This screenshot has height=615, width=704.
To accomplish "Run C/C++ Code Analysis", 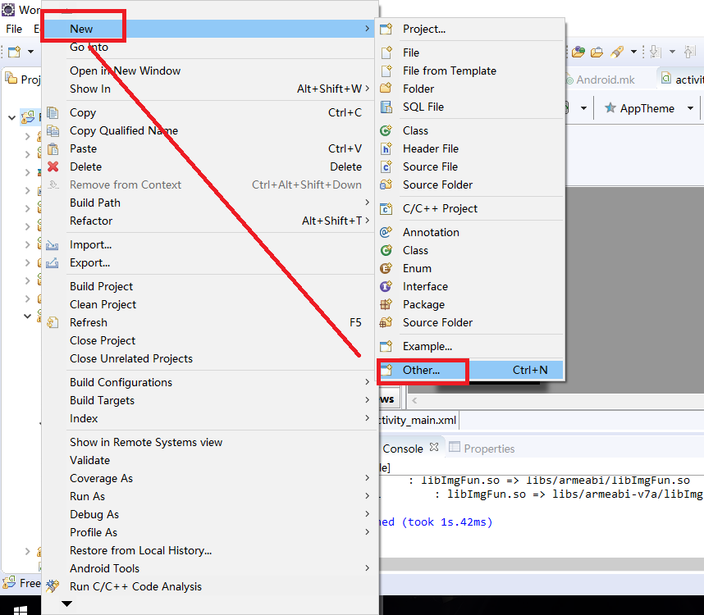I will coord(209,586).
